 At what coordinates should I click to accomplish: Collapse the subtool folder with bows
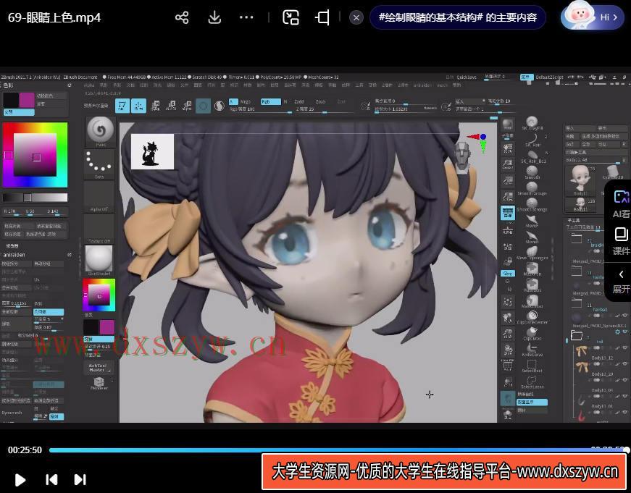coord(576,335)
